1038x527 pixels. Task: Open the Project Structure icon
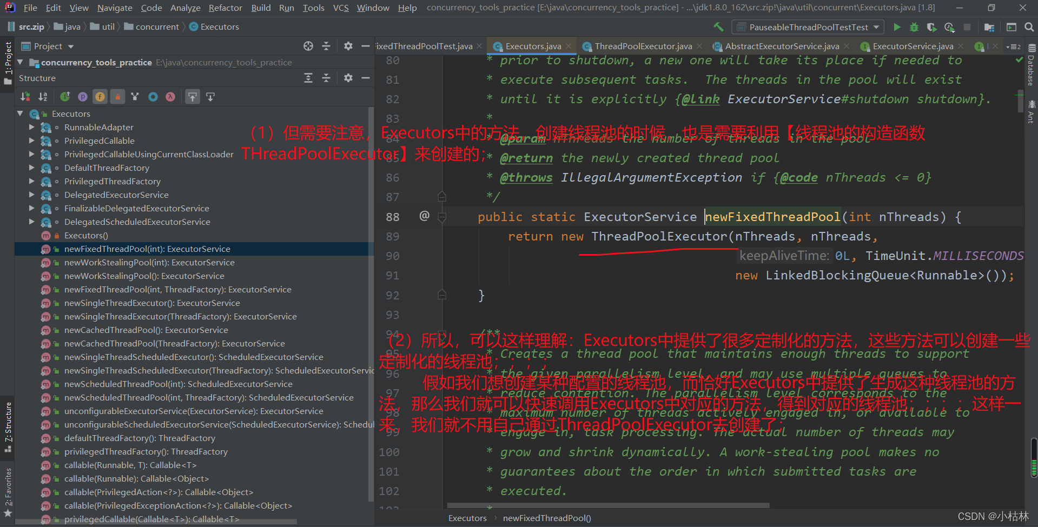coord(989,27)
